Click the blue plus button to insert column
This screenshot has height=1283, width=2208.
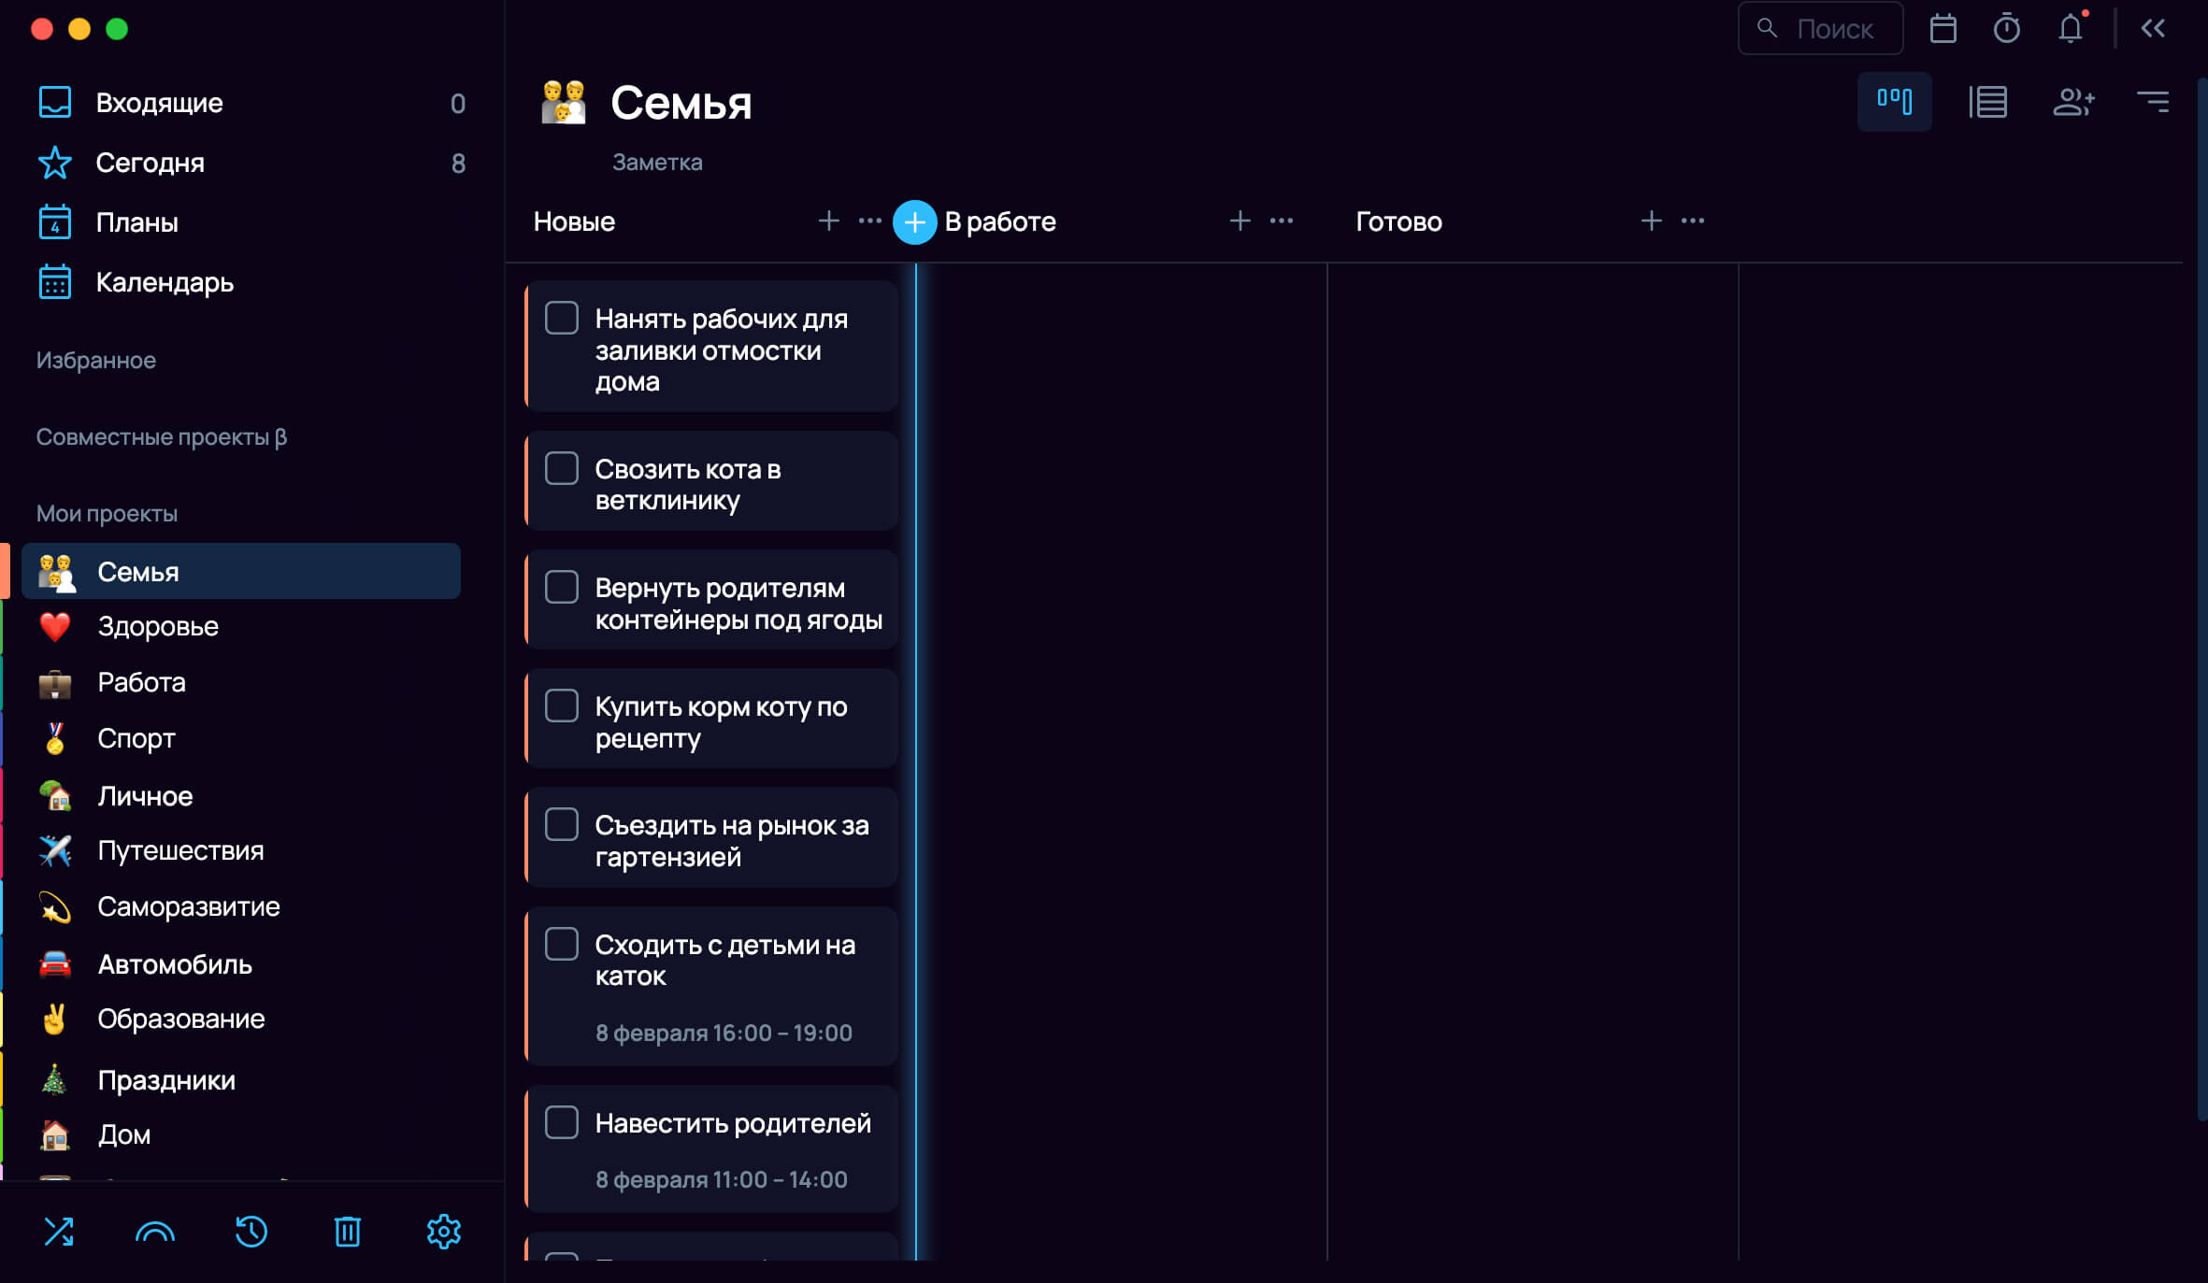(914, 222)
